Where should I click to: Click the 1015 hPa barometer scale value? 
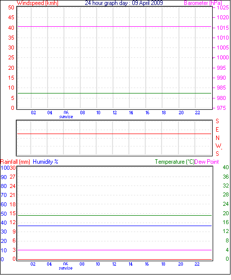(223, 28)
